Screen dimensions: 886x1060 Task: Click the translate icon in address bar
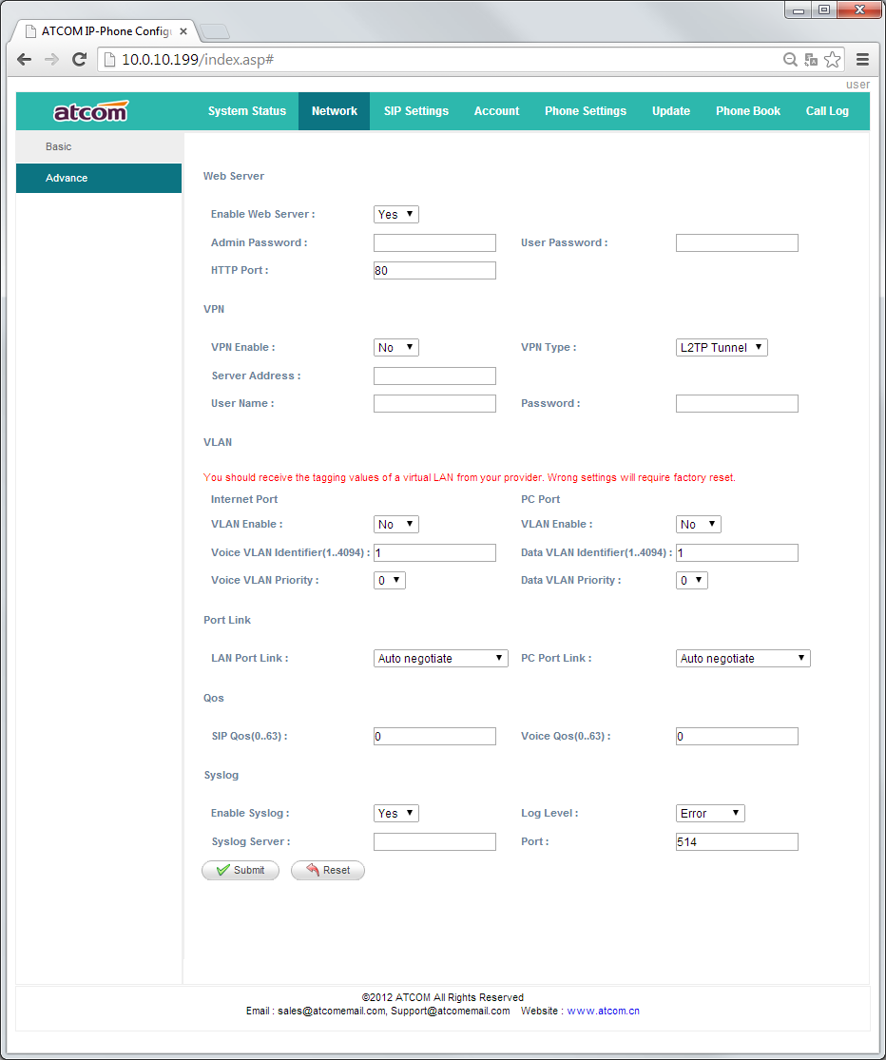811,60
